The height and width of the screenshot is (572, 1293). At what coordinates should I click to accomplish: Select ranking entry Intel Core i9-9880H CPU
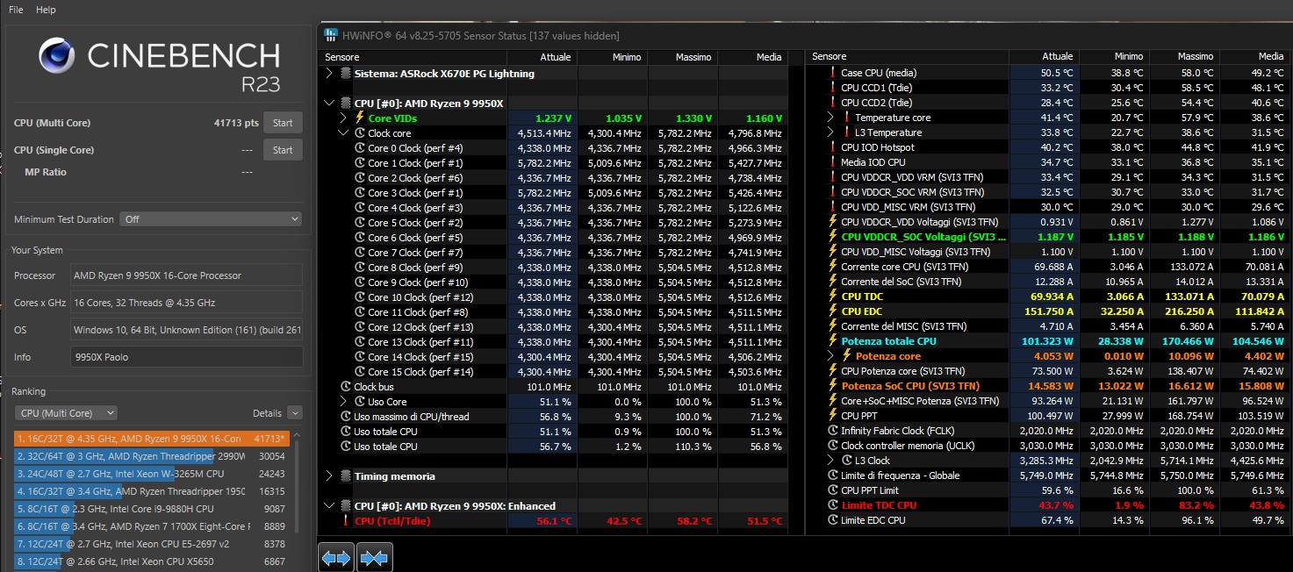150,509
